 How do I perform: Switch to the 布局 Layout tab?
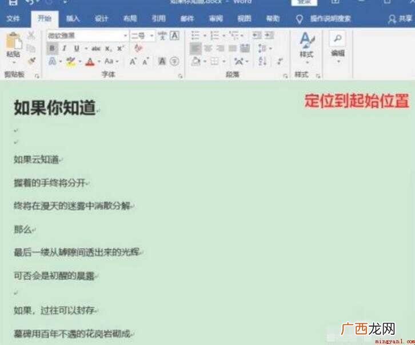tap(130, 18)
